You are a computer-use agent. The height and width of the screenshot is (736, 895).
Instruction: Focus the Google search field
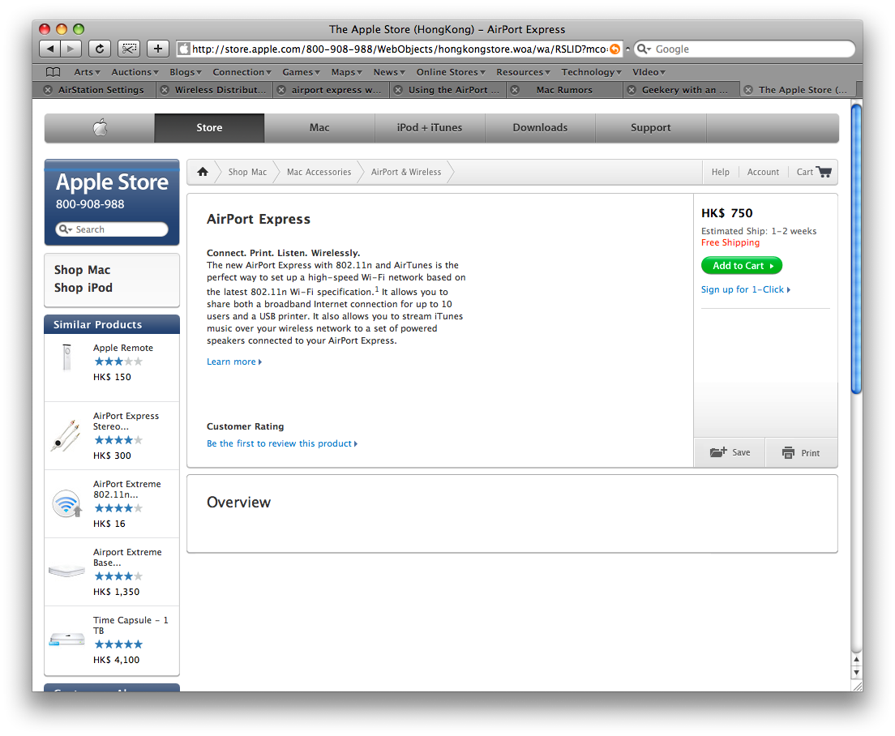[745, 49]
